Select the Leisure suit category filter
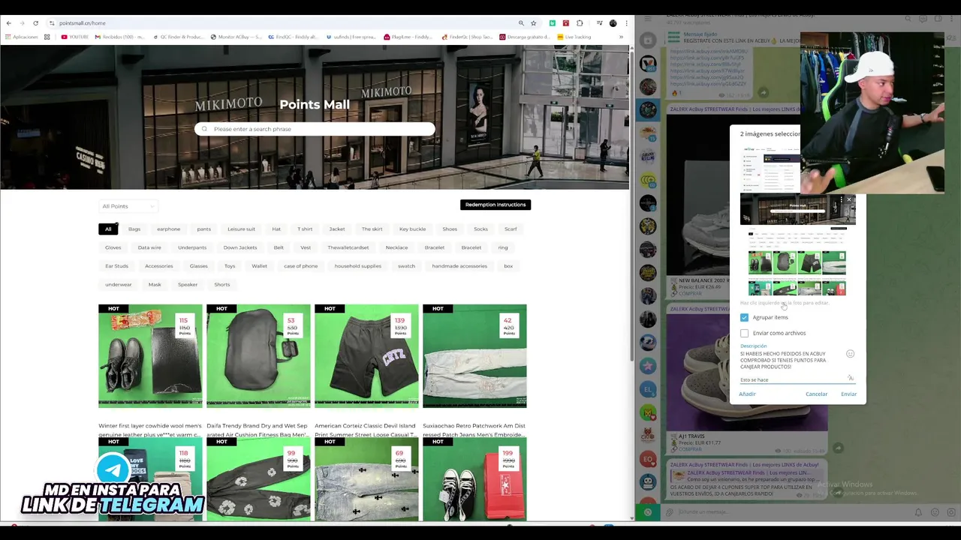 coord(241,229)
